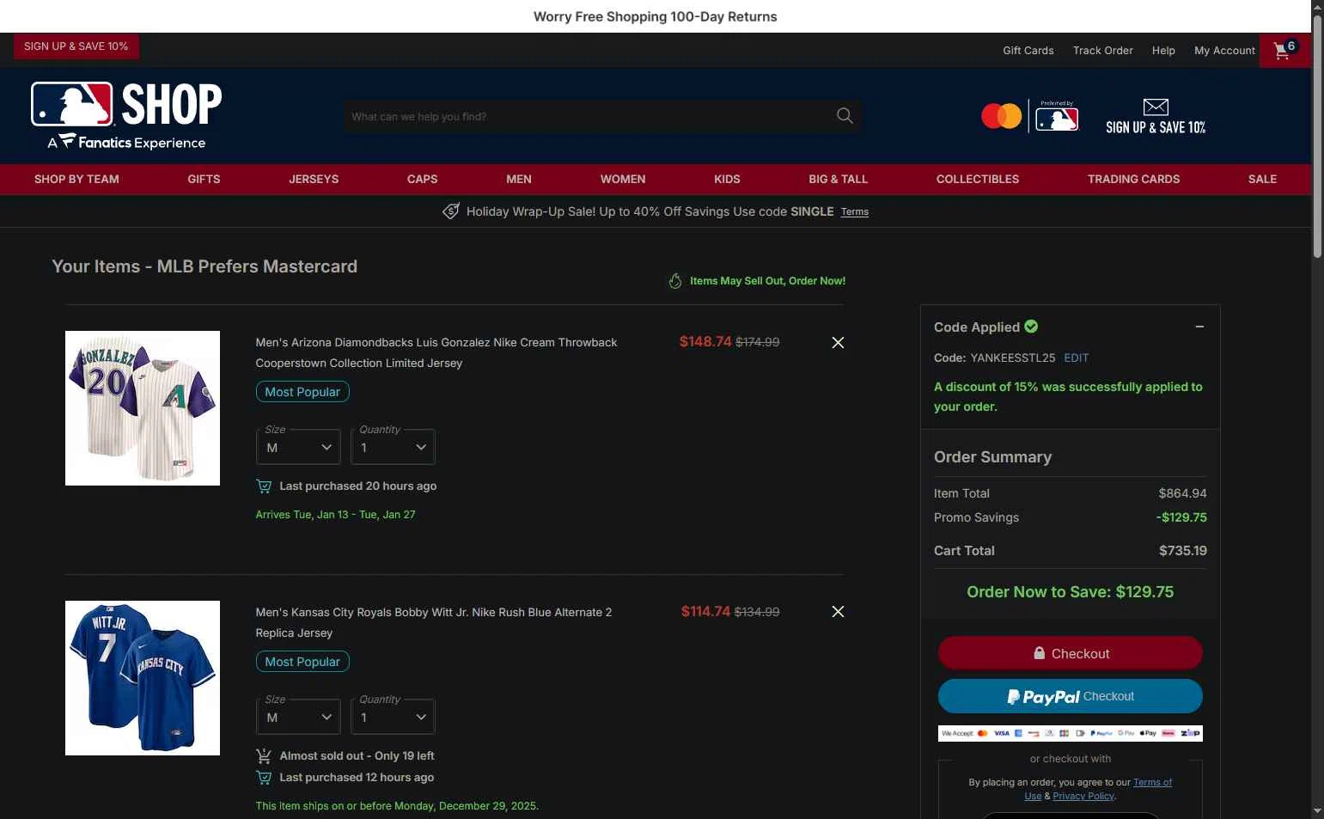Open Quantity dropdown for Witt Jr. jersey

click(x=393, y=717)
